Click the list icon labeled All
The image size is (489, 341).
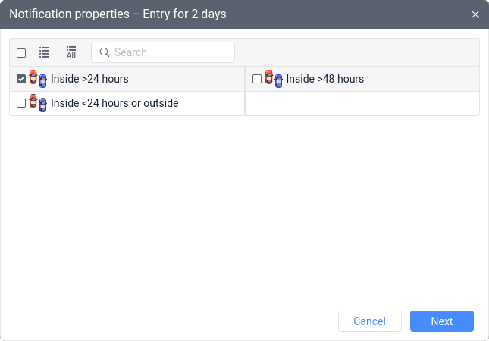[71, 52]
